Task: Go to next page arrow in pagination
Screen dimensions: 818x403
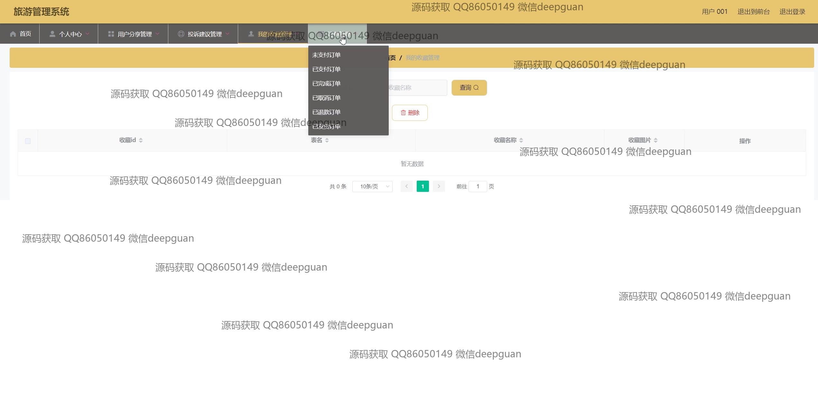Action: point(439,186)
